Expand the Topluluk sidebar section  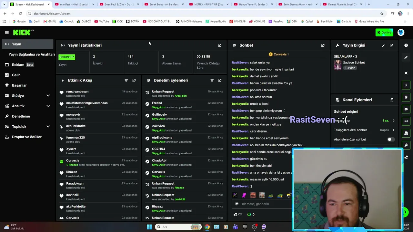click(48, 127)
